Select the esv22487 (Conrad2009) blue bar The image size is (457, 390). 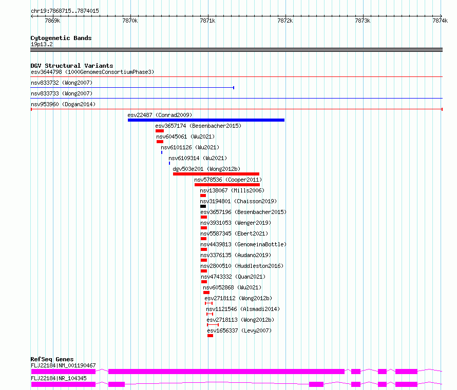coord(206,120)
